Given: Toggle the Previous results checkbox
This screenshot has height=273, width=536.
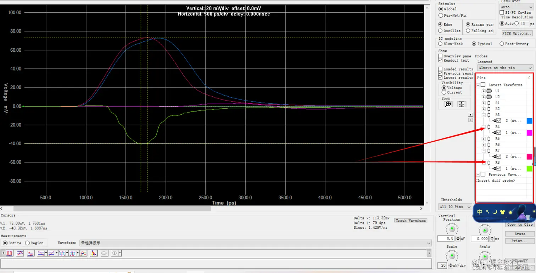Looking at the screenshot, I should point(440,73).
